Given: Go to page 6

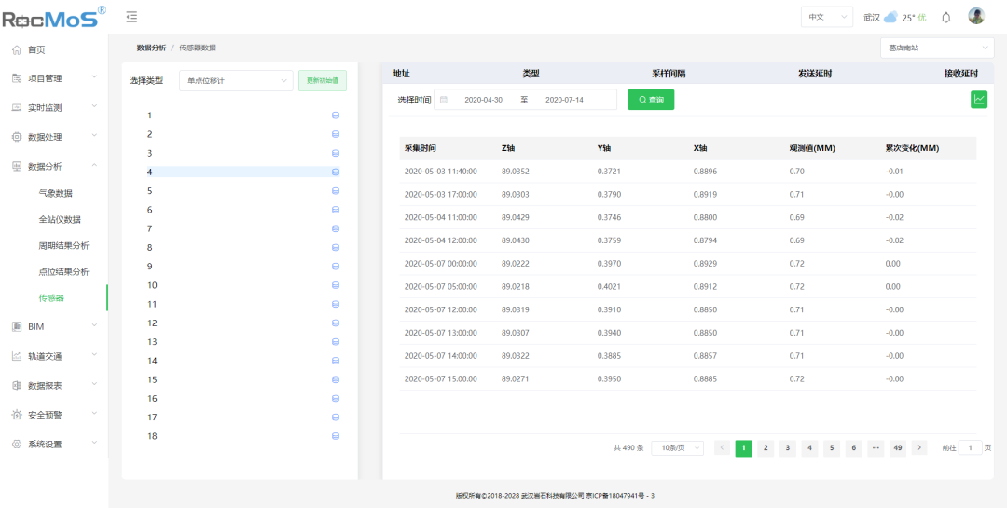Looking at the screenshot, I should click(x=853, y=447).
